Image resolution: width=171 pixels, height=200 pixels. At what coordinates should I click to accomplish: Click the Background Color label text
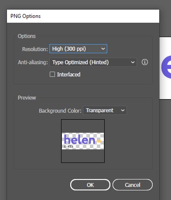pyautogui.click(x=60, y=111)
